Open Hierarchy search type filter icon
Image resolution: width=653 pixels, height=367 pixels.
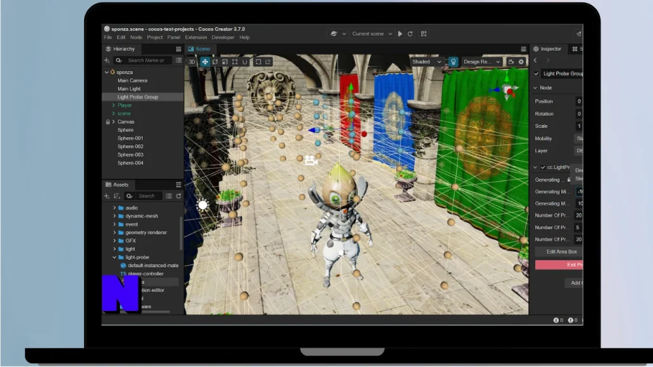(x=119, y=61)
